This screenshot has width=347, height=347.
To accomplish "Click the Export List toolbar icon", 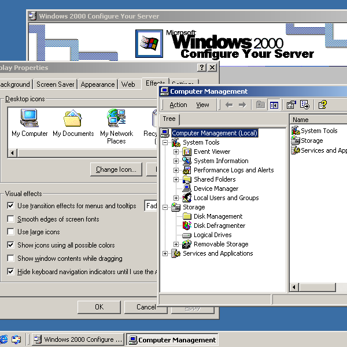I will (305, 105).
